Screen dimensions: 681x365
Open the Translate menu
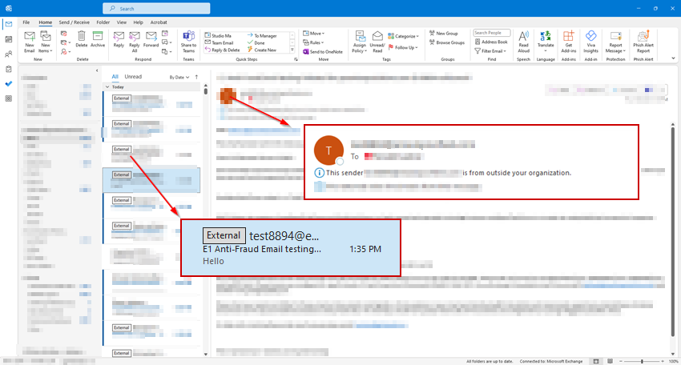(546, 42)
